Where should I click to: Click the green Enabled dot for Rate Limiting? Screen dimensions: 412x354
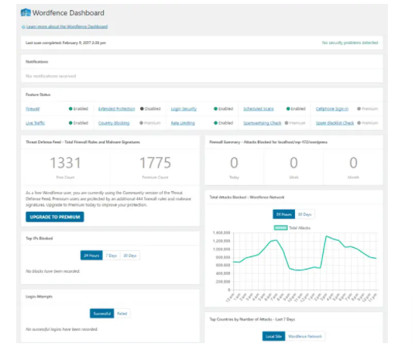pyautogui.click(x=215, y=122)
